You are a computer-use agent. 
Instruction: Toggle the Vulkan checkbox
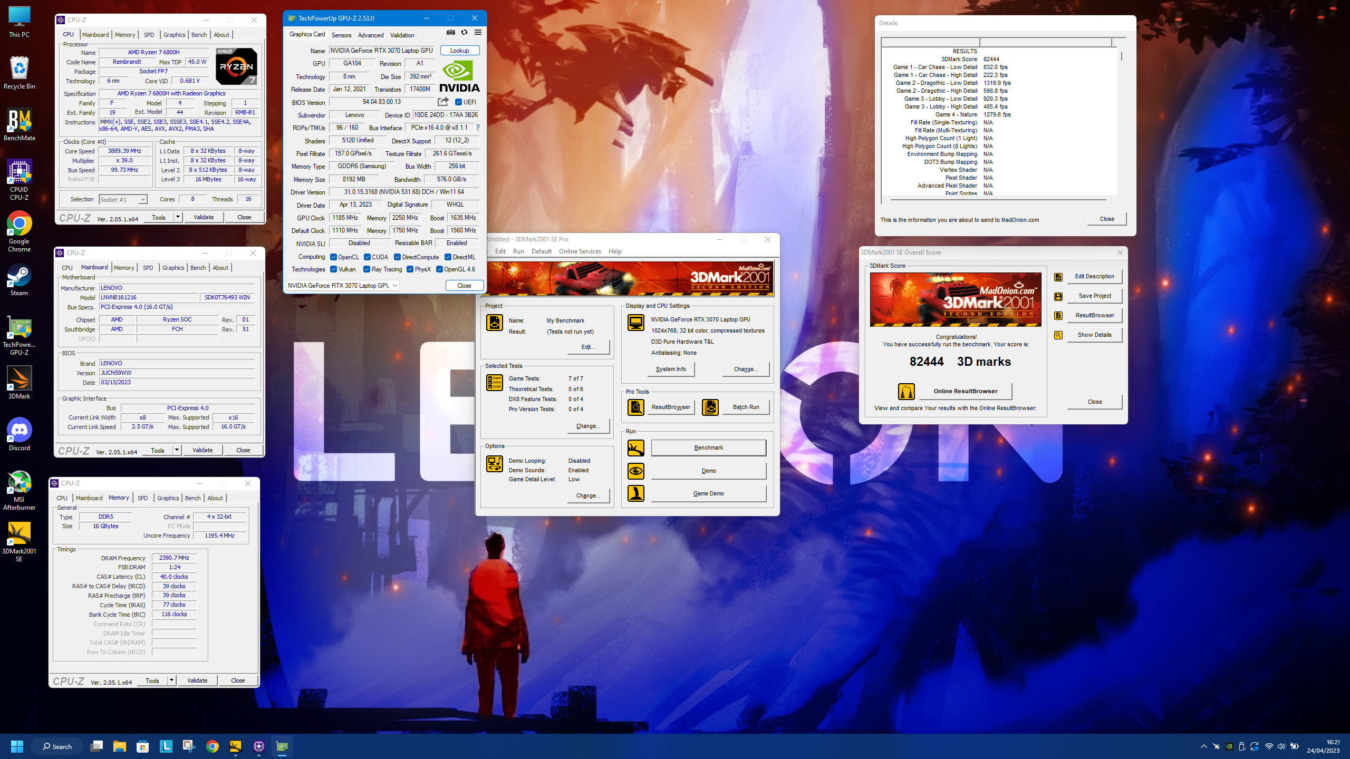[334, 269]
